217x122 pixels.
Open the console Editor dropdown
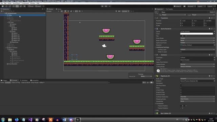[42, 83]
